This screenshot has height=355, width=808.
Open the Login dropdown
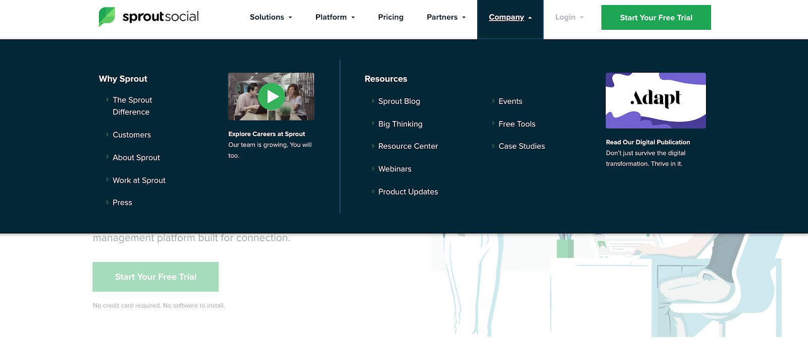coord(569,17)
